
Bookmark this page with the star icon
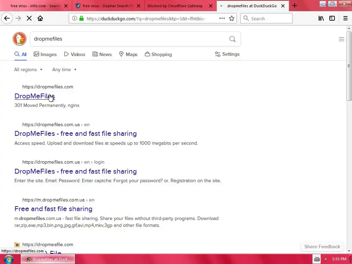point(232,19)
